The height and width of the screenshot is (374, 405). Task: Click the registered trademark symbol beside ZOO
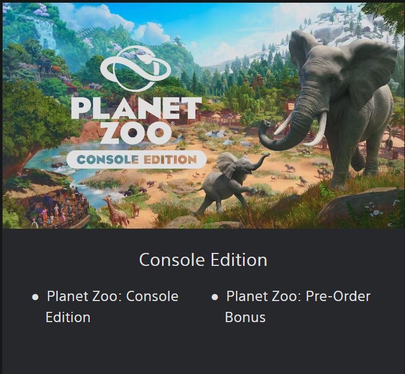pos(173,124)
